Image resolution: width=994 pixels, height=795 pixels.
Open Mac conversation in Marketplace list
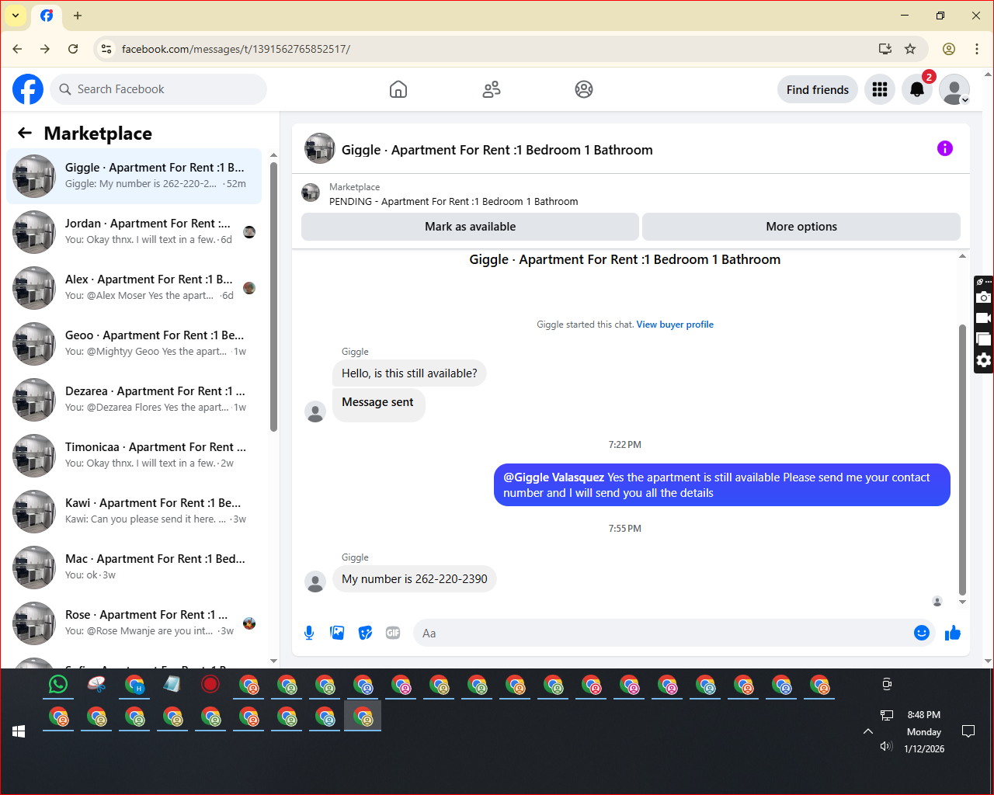tap(134, 568)
